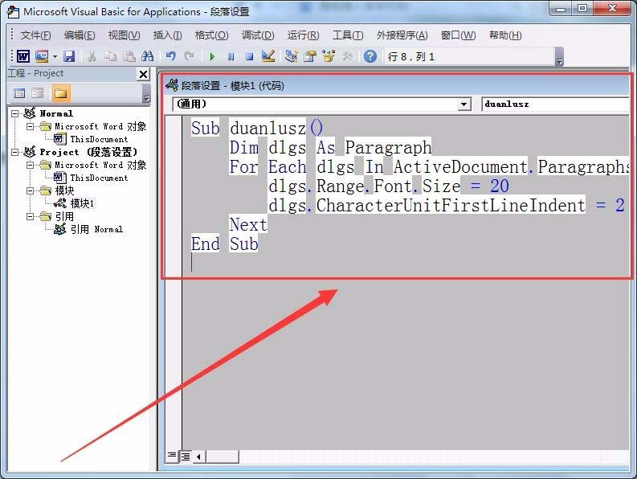Click on the 'Next' code line
The height and width of the screenshot is (479, 637).
pos(248,224)
